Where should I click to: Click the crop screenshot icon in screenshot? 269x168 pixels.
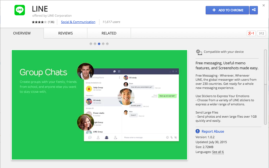[x=176, y=137]
